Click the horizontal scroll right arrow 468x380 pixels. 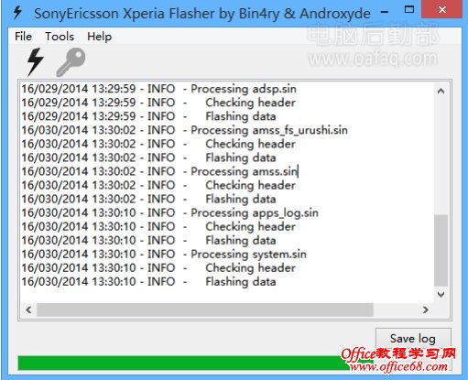coord(425,309)
